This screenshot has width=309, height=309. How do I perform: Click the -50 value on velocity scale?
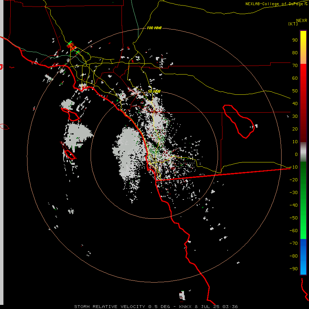point(294,218)
